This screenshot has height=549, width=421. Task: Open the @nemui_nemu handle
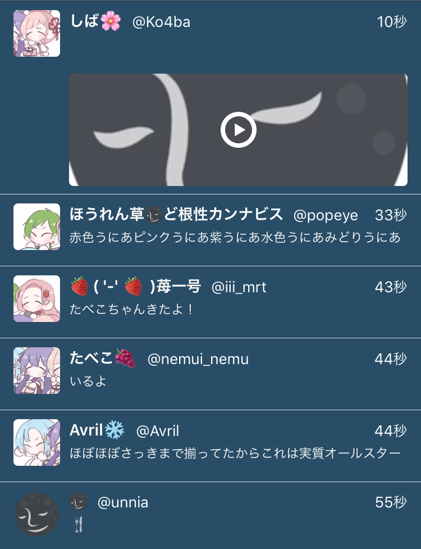(x=198, y=359)
